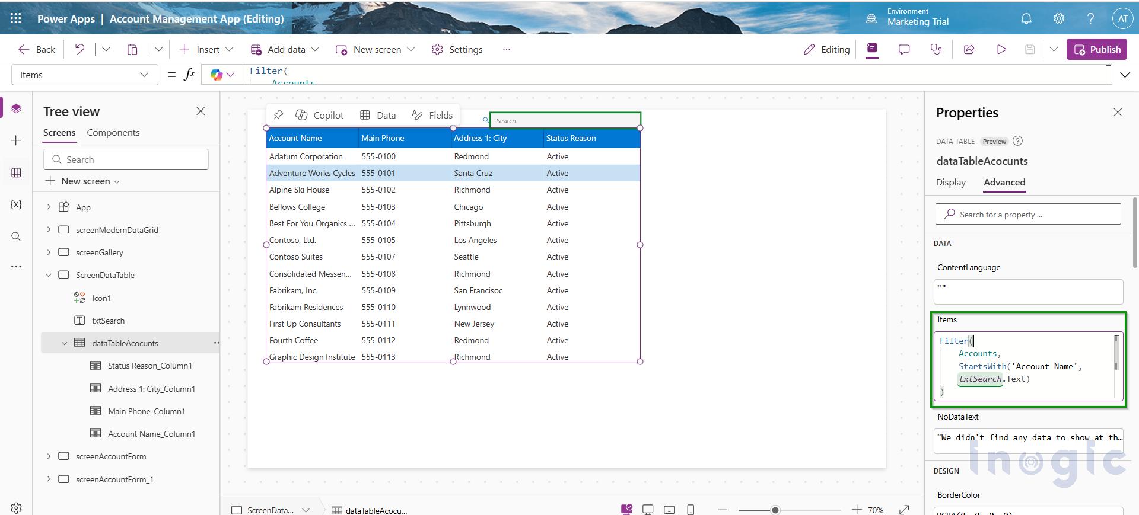Click the Save icon
The height and width of the screenshot is (515, 1139).
(1030, 49)
